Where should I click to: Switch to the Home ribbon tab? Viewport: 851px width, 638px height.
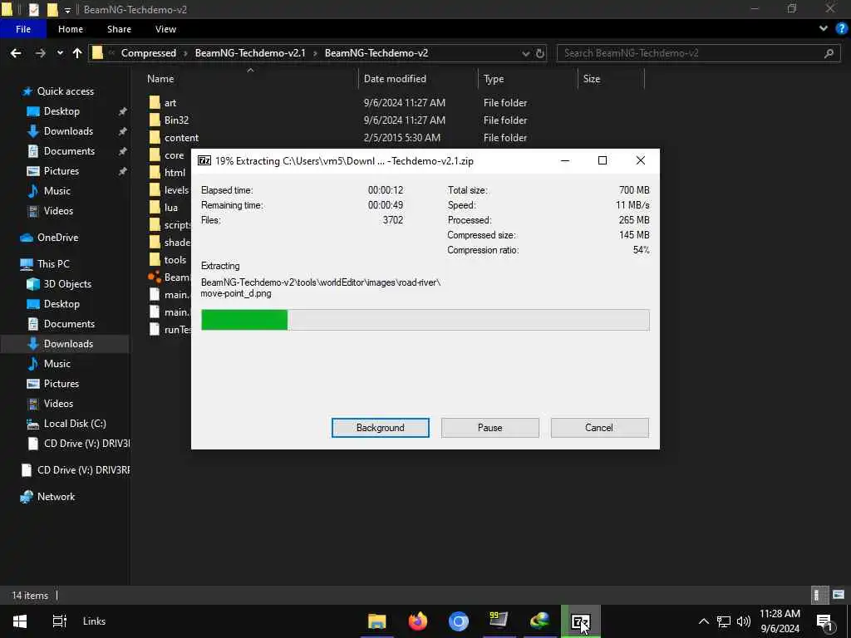71,29
